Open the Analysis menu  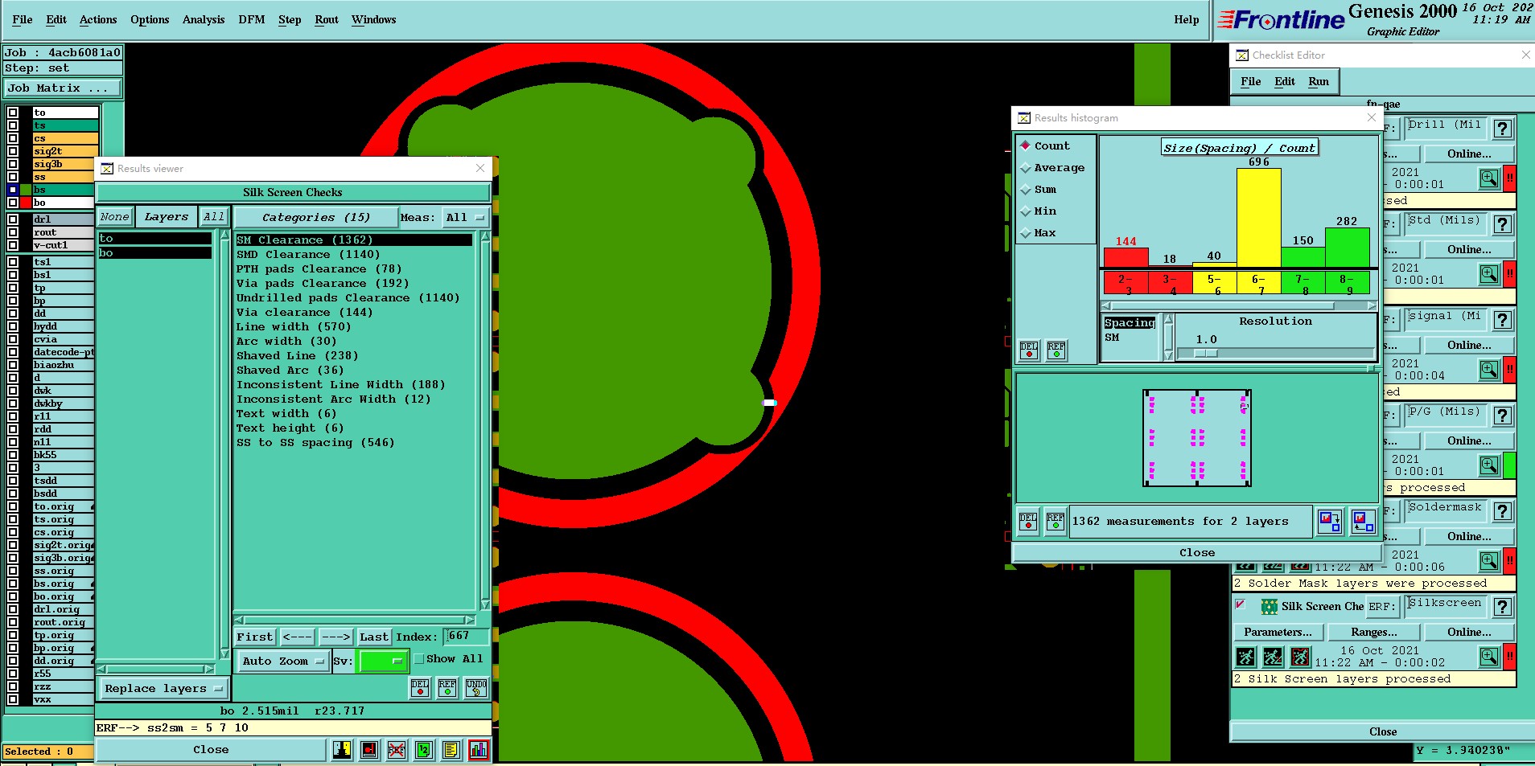[203, 19]
